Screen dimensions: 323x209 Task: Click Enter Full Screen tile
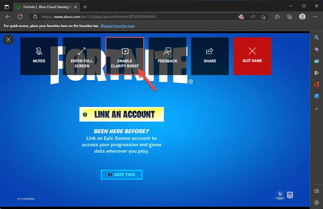(82, 56)
